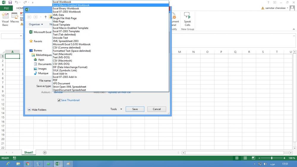Collapse the ribbon with the chevron

[294, 29]
